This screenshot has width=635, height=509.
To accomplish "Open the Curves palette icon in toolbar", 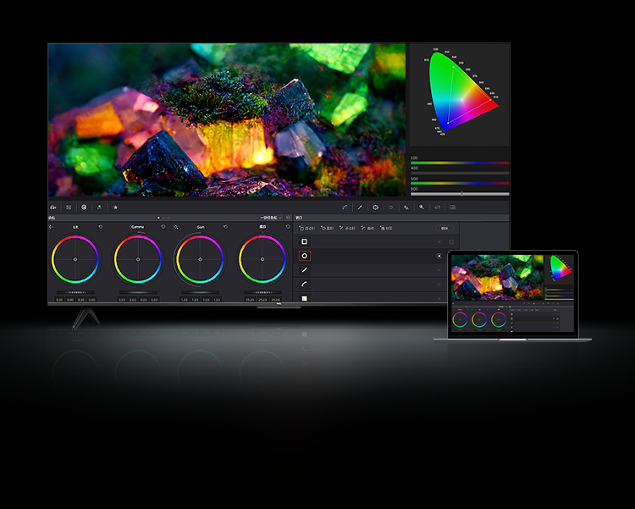I will tap(345, 207).
